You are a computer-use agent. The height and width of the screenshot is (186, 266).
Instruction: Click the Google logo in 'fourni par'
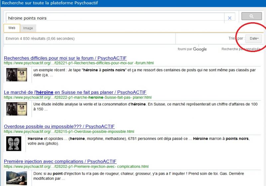click(200, 49)
